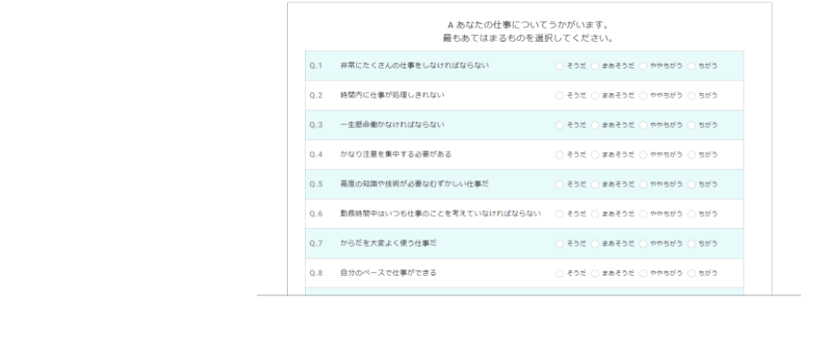
Task: Choose 'ややちがう' for Q.2 question
Action: (642, 95)
